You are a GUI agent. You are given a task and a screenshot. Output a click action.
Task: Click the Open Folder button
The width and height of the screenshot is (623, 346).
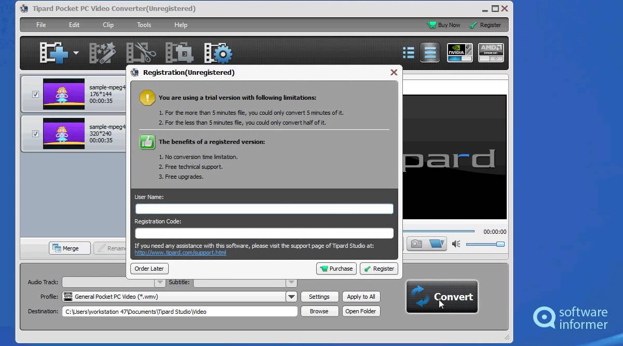click(x=361, y=311)
